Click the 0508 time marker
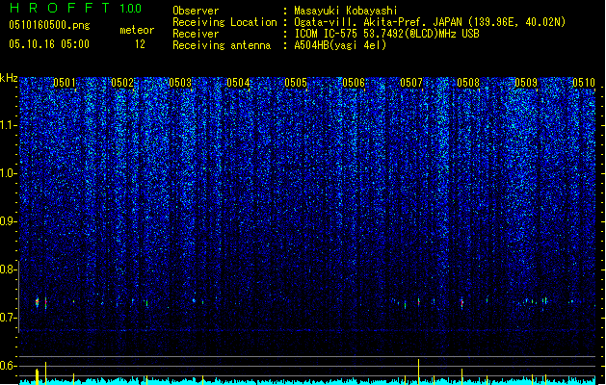This screenshot has width=606, height=385. (x=468, y=83)
